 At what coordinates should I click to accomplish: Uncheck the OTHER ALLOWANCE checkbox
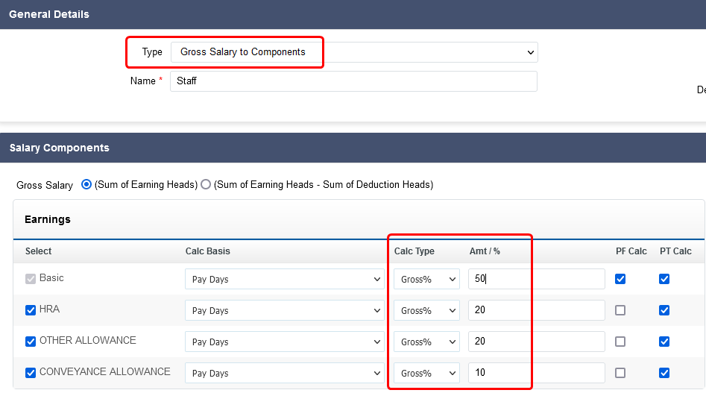(31, 342)
